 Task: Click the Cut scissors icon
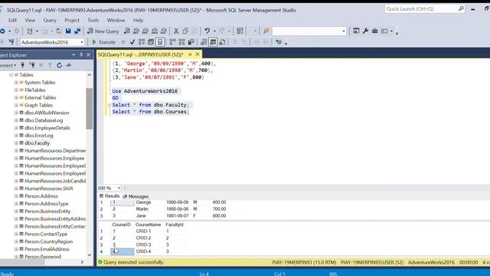(x=176, y=31)
